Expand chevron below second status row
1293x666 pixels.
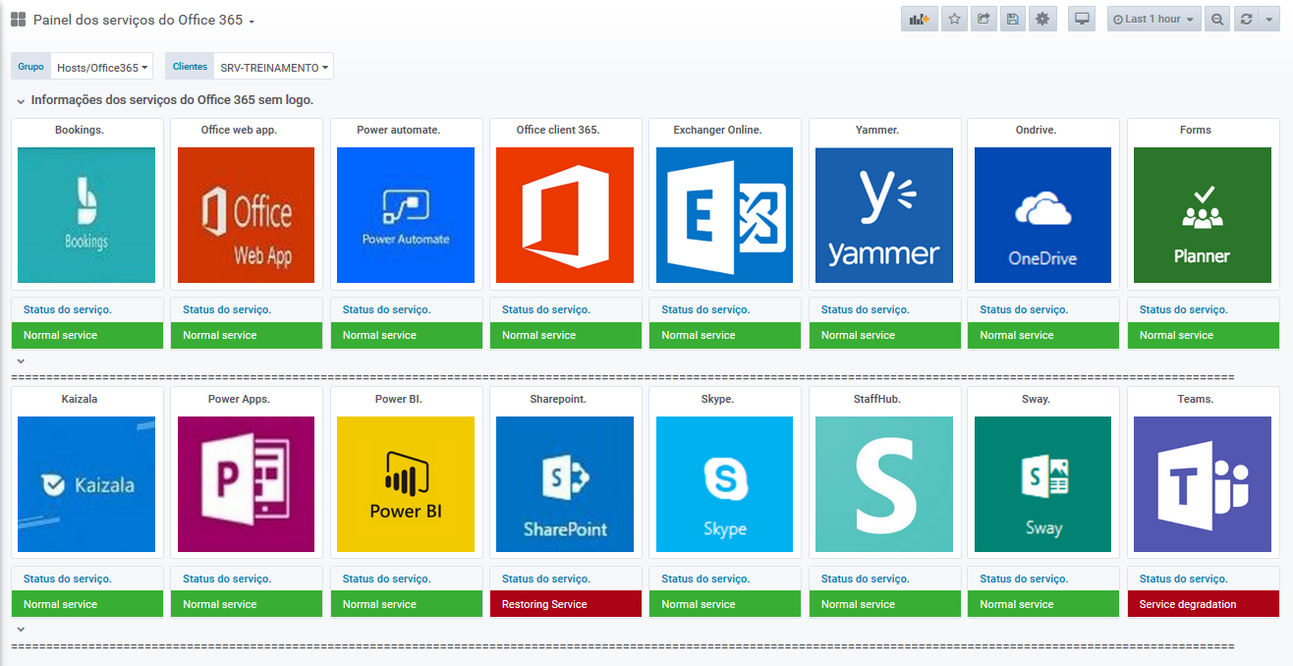(x=21, y=630)
